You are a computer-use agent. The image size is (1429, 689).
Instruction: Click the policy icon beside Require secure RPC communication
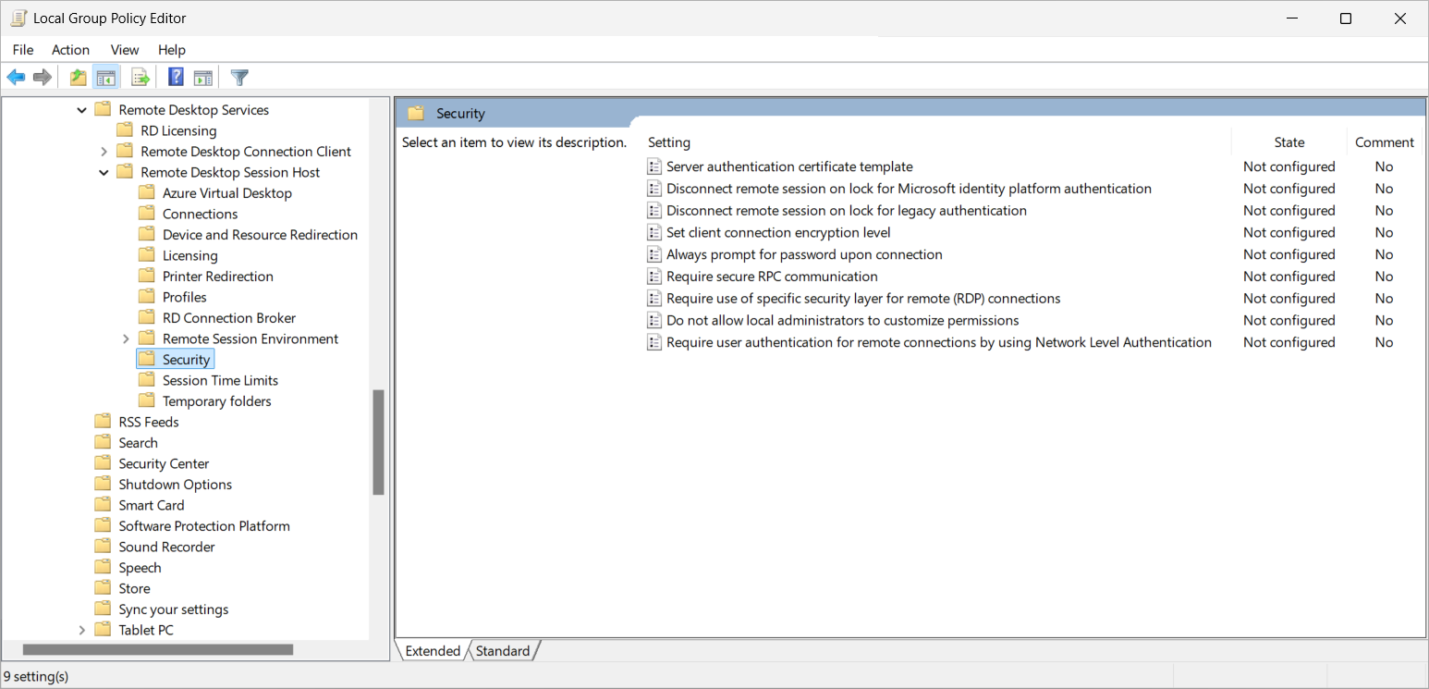654,277
